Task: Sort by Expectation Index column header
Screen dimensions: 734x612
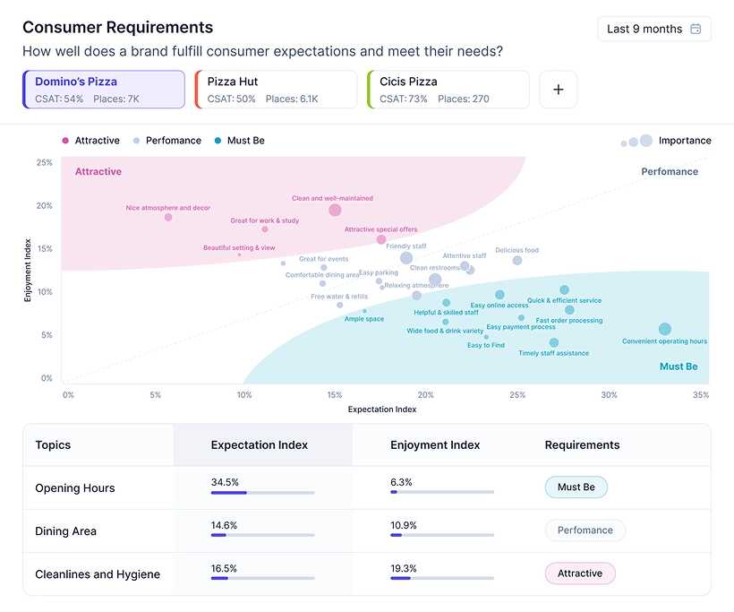Action: pos(260,444)
